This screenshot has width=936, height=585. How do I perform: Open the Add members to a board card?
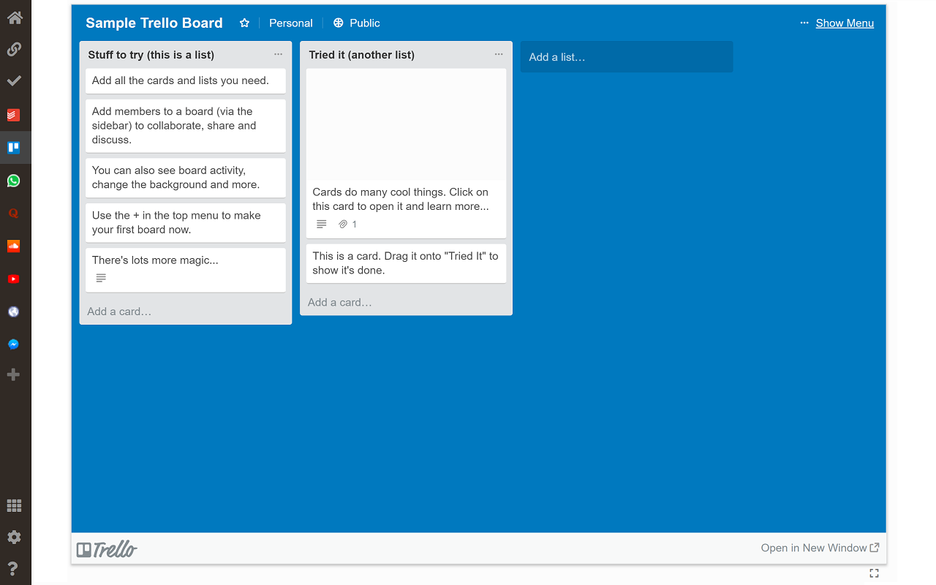[x=186, y=126]
